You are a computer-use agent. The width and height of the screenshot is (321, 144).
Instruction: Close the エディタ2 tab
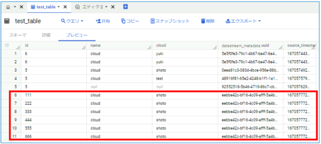click(113, 7)
